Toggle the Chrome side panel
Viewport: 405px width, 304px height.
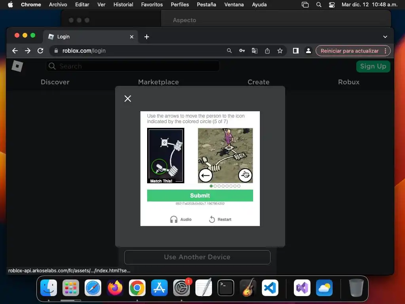pyautogui.click(x=296, y=51)
